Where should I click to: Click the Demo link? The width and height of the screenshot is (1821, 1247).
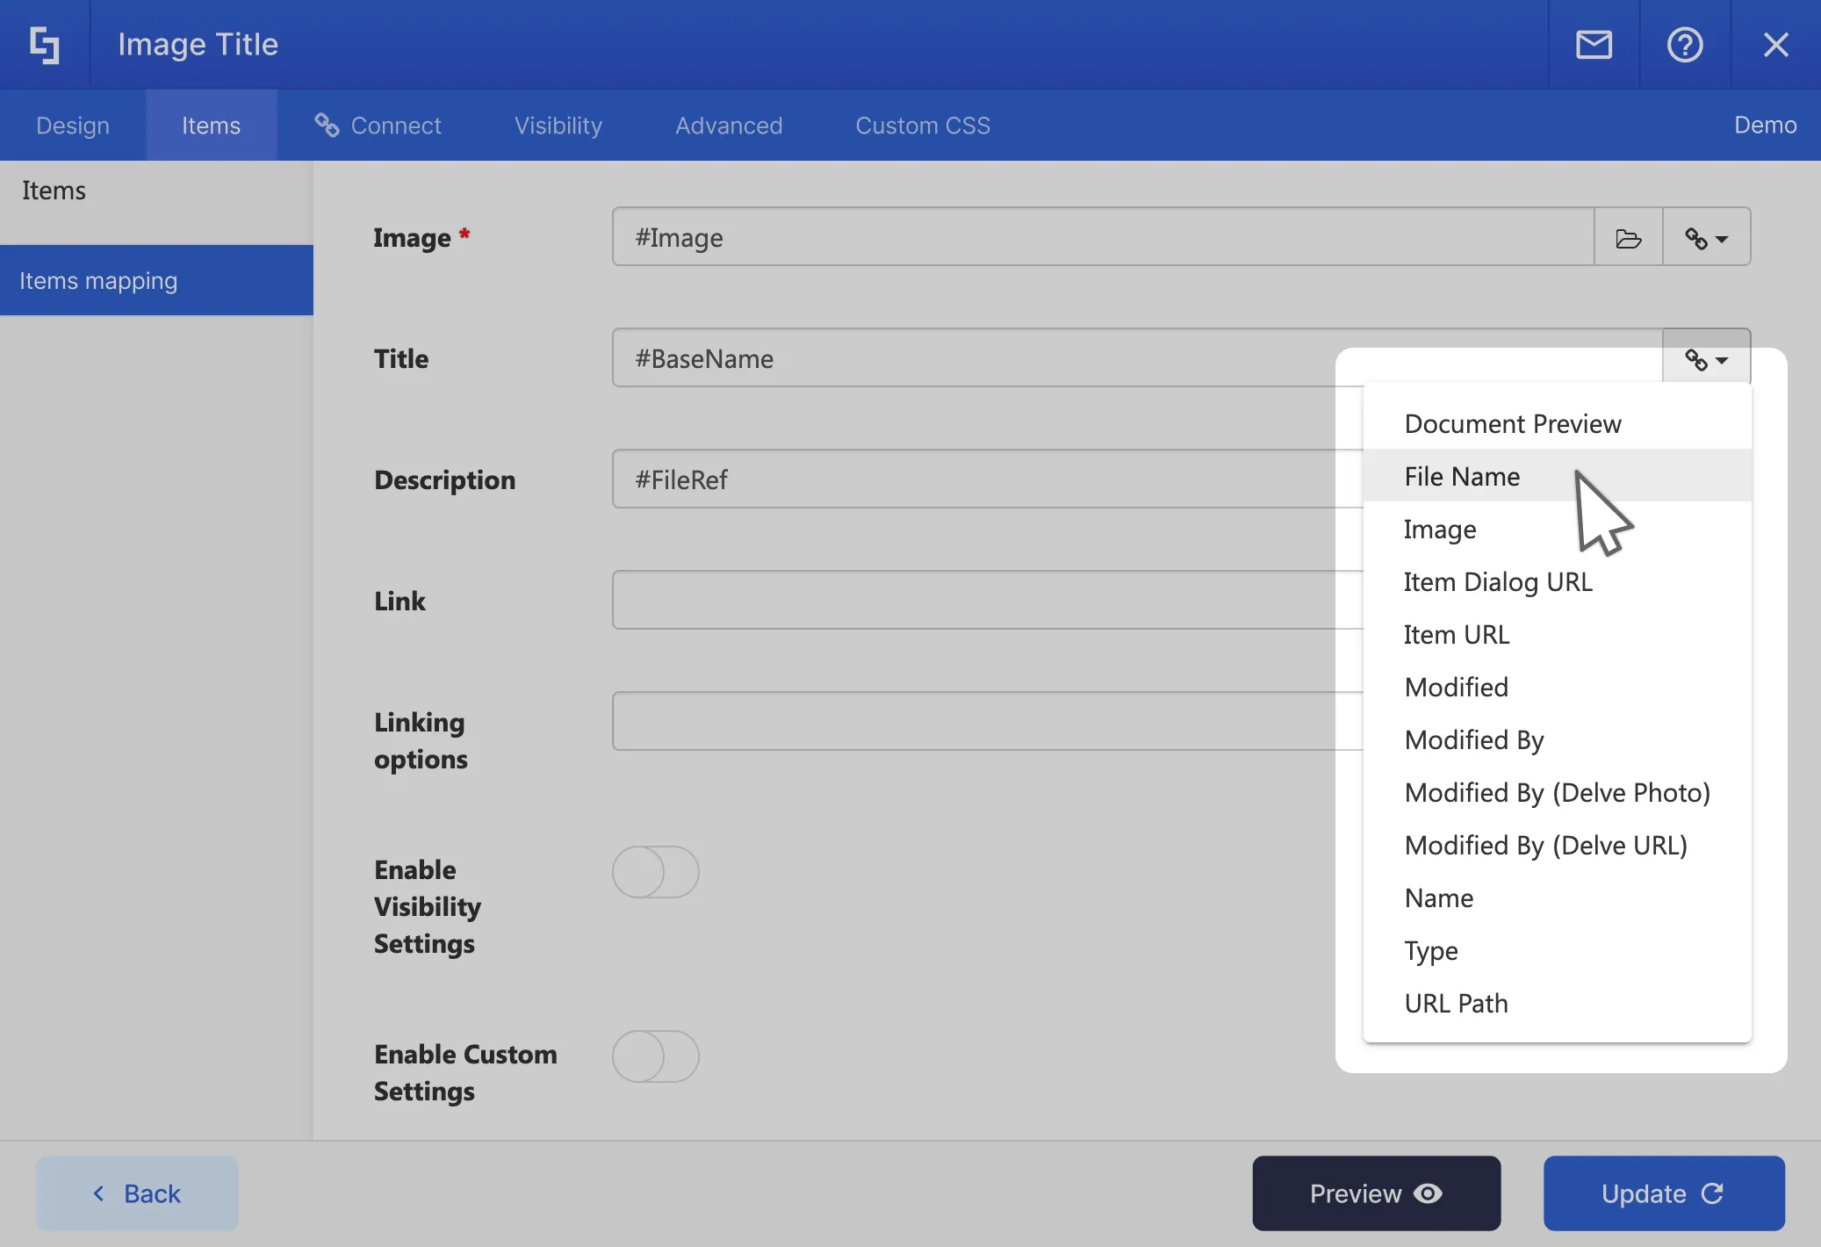point(1765,126)
